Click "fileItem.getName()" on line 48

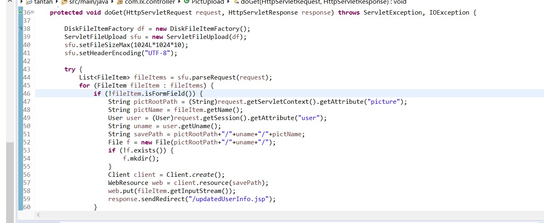point(207,110)
